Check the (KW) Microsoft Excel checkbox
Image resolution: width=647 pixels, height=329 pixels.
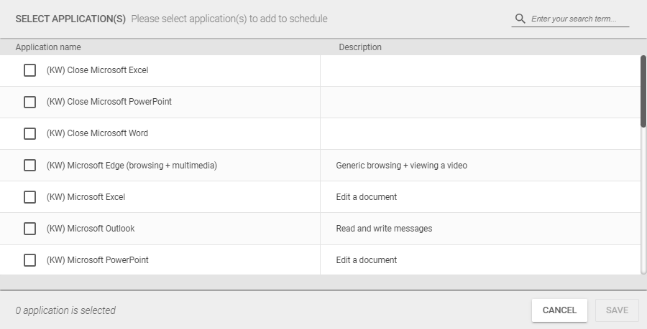(x=29, y=197)
